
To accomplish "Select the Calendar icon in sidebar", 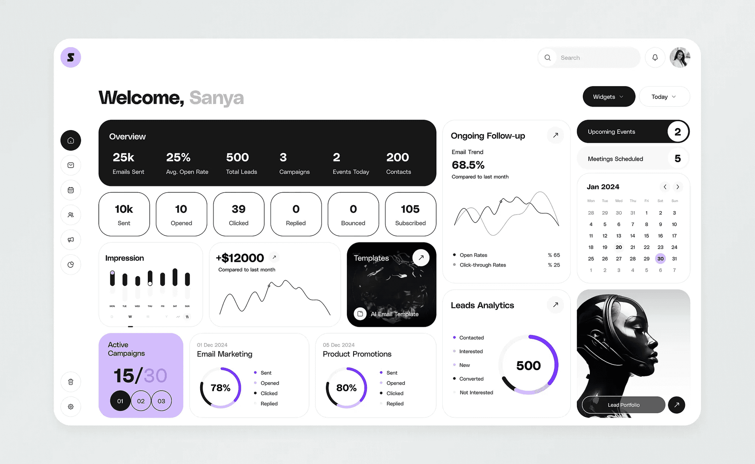I will tap(71, 190).
